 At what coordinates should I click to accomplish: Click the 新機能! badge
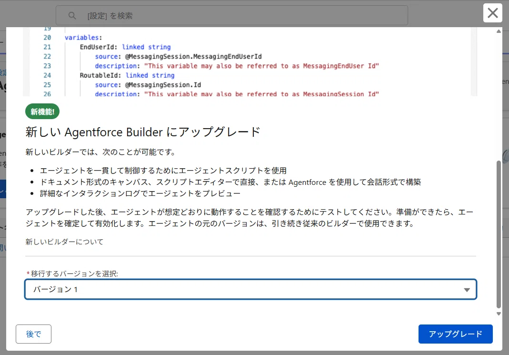pos(42,112)
